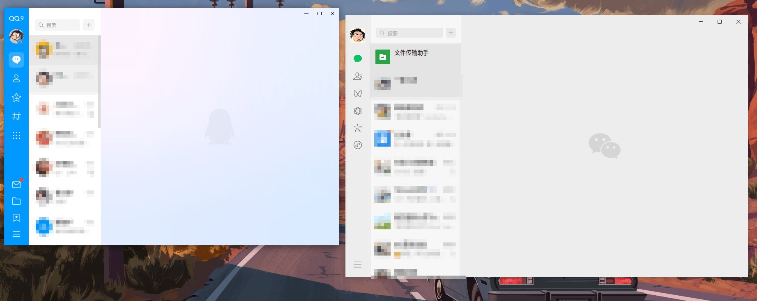Open WeChat Channels sparkle icon

coord(358,128)
